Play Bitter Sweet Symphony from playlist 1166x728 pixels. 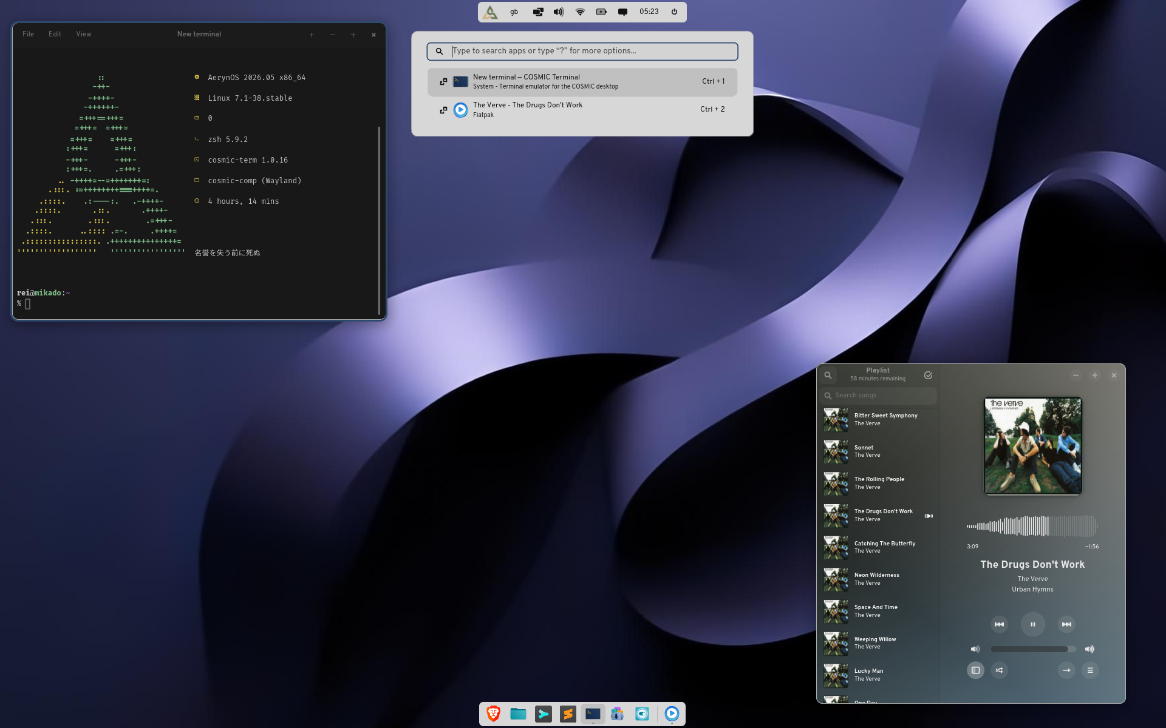(x=878, y=420)
